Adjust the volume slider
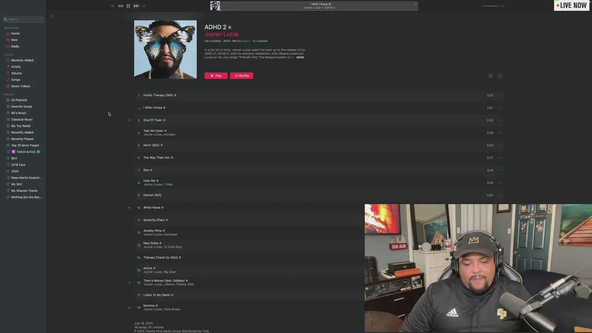 (493, 6)
